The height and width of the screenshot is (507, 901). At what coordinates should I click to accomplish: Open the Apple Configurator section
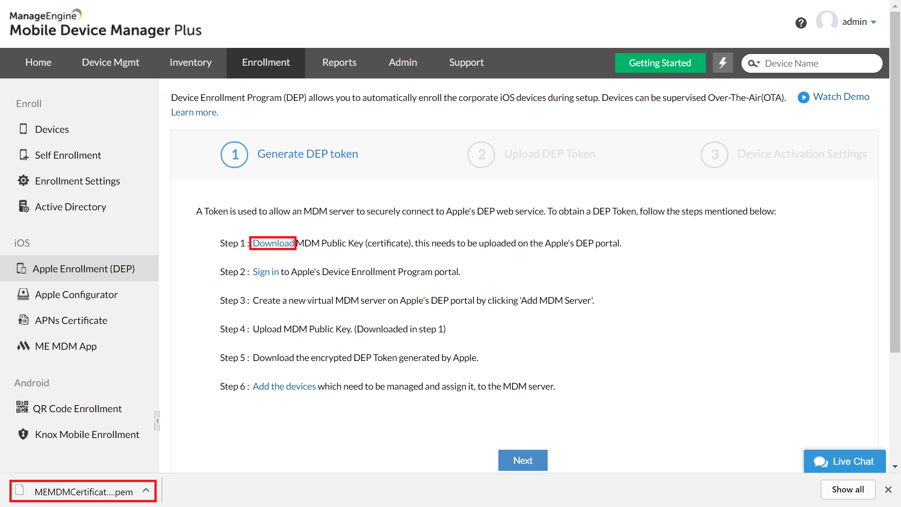point(76,294)
